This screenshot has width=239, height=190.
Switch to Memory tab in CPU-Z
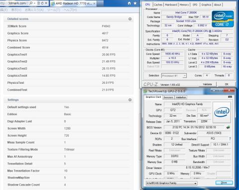point(184,4)
